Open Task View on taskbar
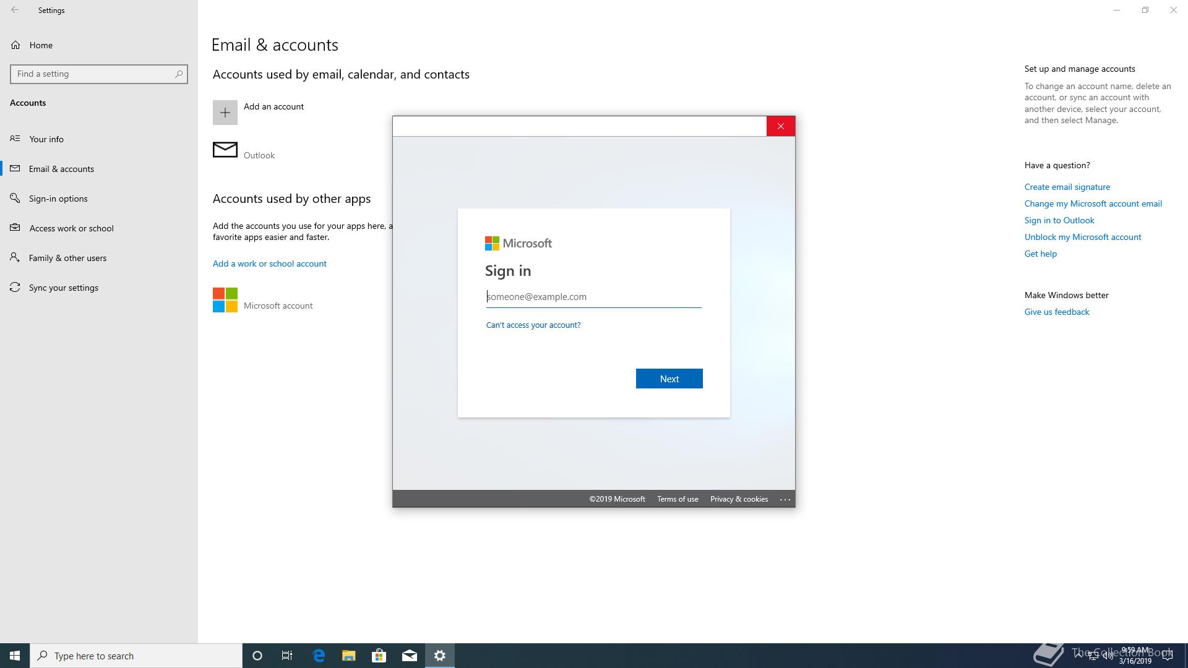This screenshot has width=1188, height=668. [287, 656]
